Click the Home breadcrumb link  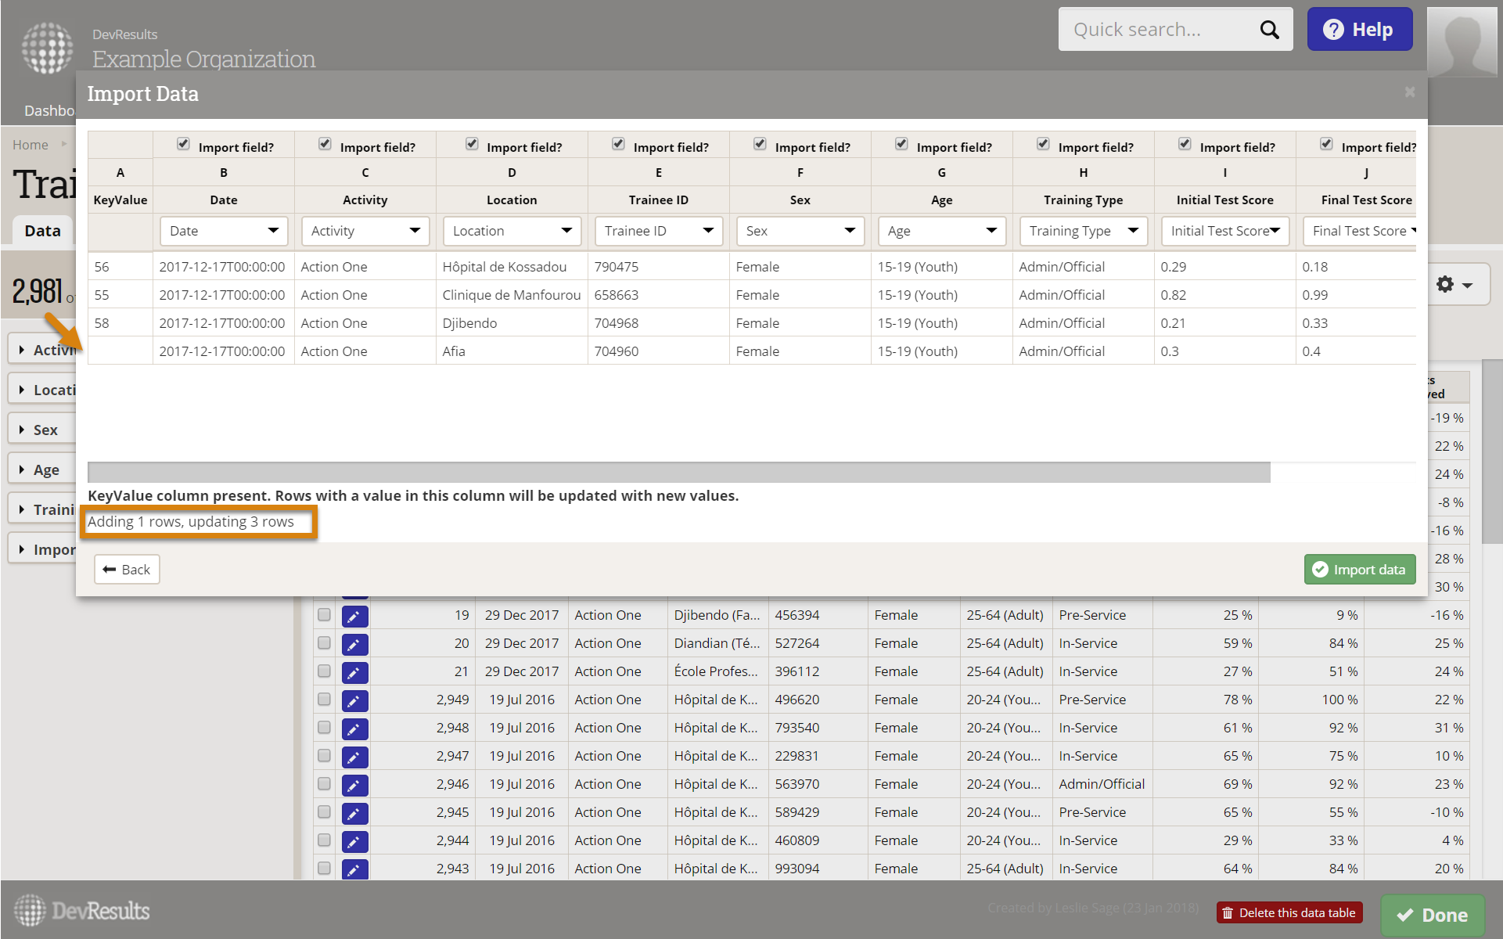point(30,145)
